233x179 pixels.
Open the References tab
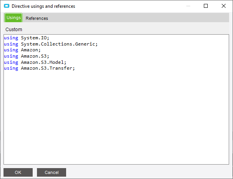coord(37,18)
